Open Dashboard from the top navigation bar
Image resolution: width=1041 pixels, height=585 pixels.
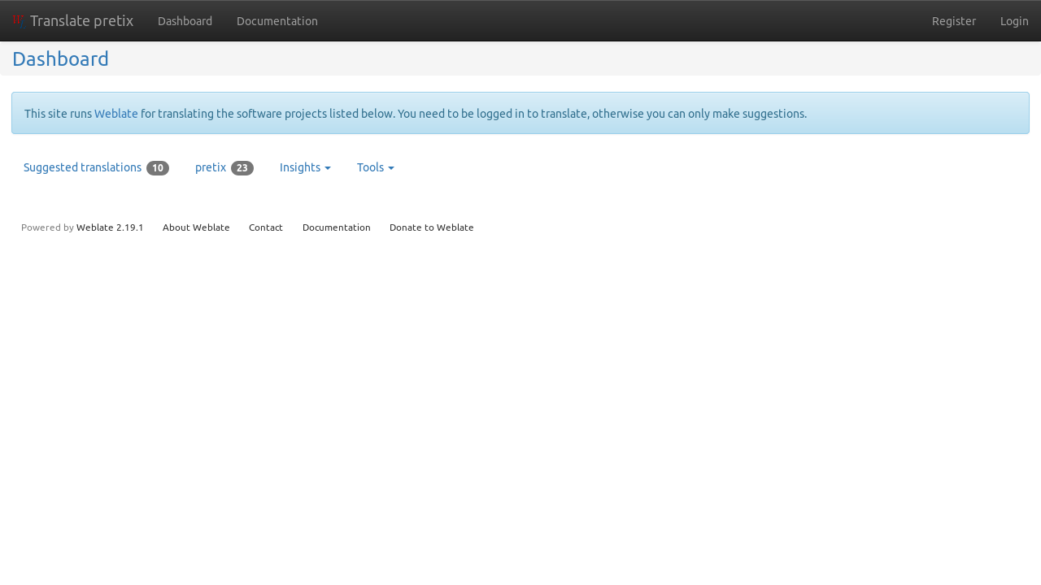click(185, 21)
